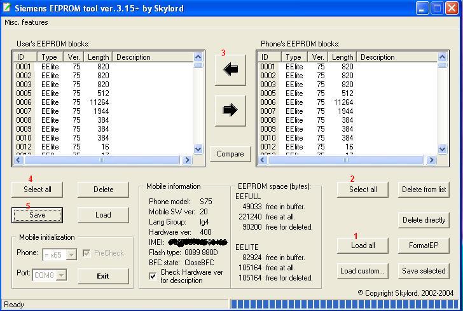The image size is (463, 311).
Task: Click the FormatEP button
Action: (424, 245)
